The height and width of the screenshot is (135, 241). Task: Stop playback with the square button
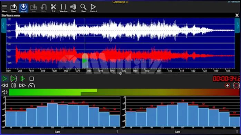[31, 79]
